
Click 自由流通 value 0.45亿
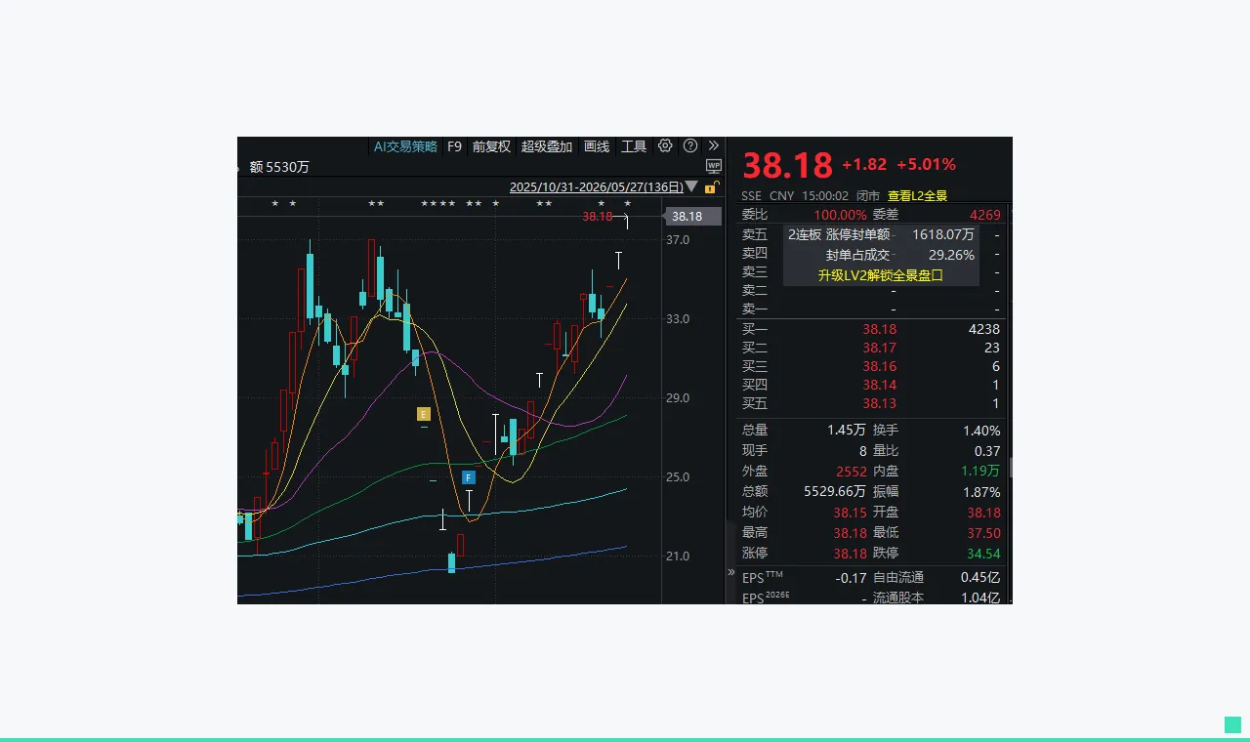[980, 577]
